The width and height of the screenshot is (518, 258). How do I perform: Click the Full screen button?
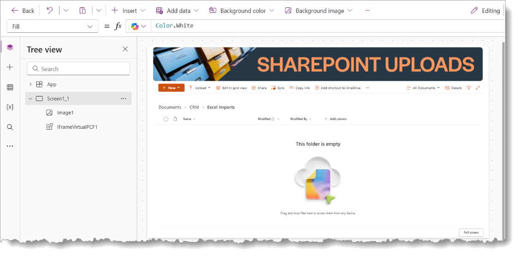point(471,233)
